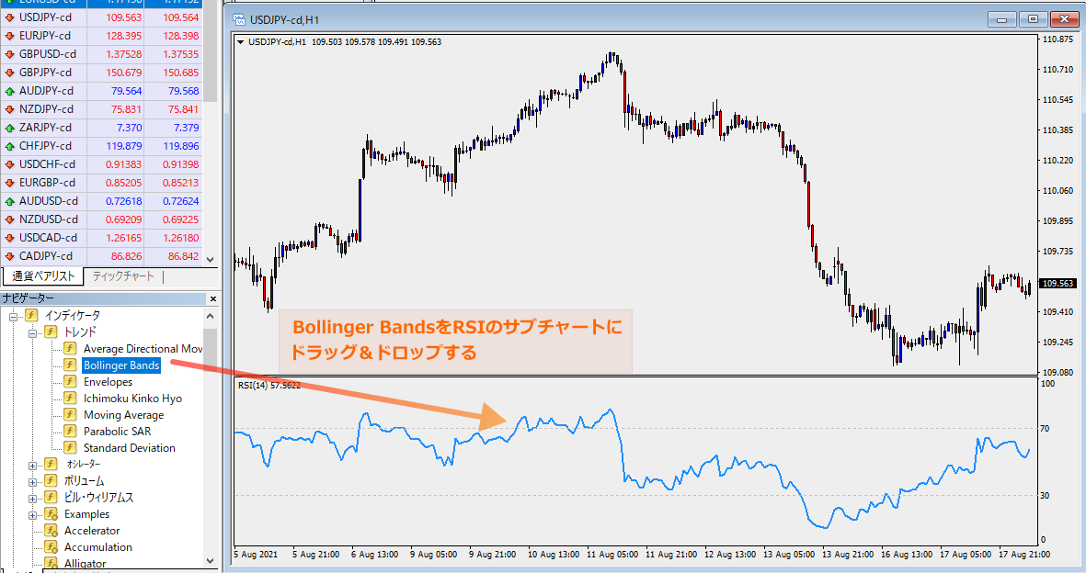Click the red down arrow beside USDCHF-cd
Image resolution: width=1086 pixels, height=573 pixels.
click(x=9, y=164)
